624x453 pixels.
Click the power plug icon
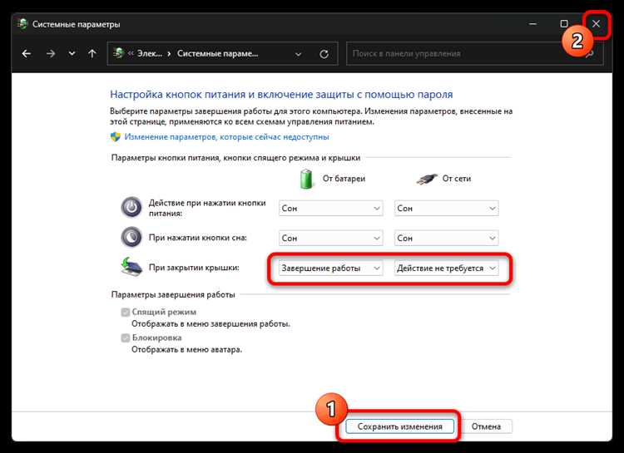tap(427, 179)
